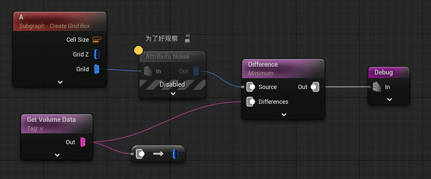Click the Cell Size output pin
The width and height of the screenshot is (431, 179).
(x=97, y=40)
